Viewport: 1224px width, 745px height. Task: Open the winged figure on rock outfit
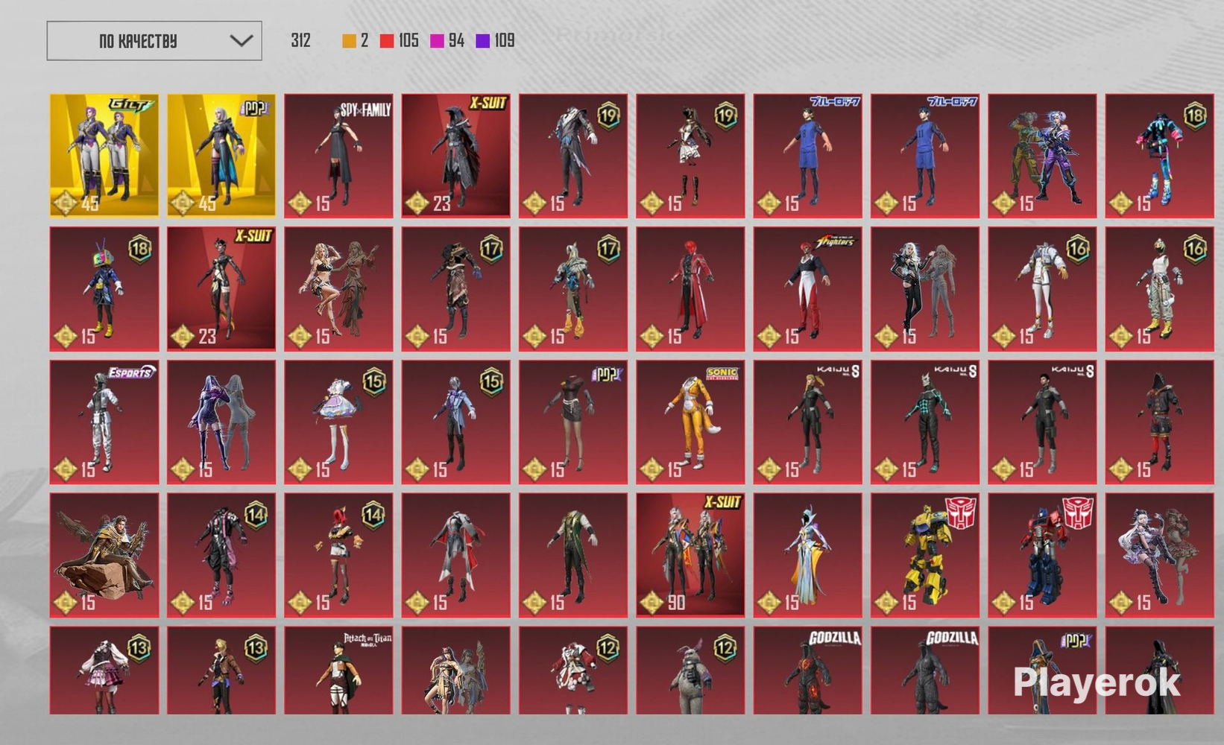tap(104, 555)
